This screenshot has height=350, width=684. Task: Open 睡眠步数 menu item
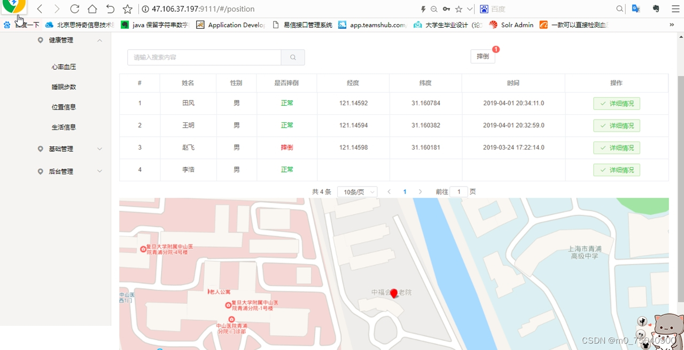pos(64,87)
